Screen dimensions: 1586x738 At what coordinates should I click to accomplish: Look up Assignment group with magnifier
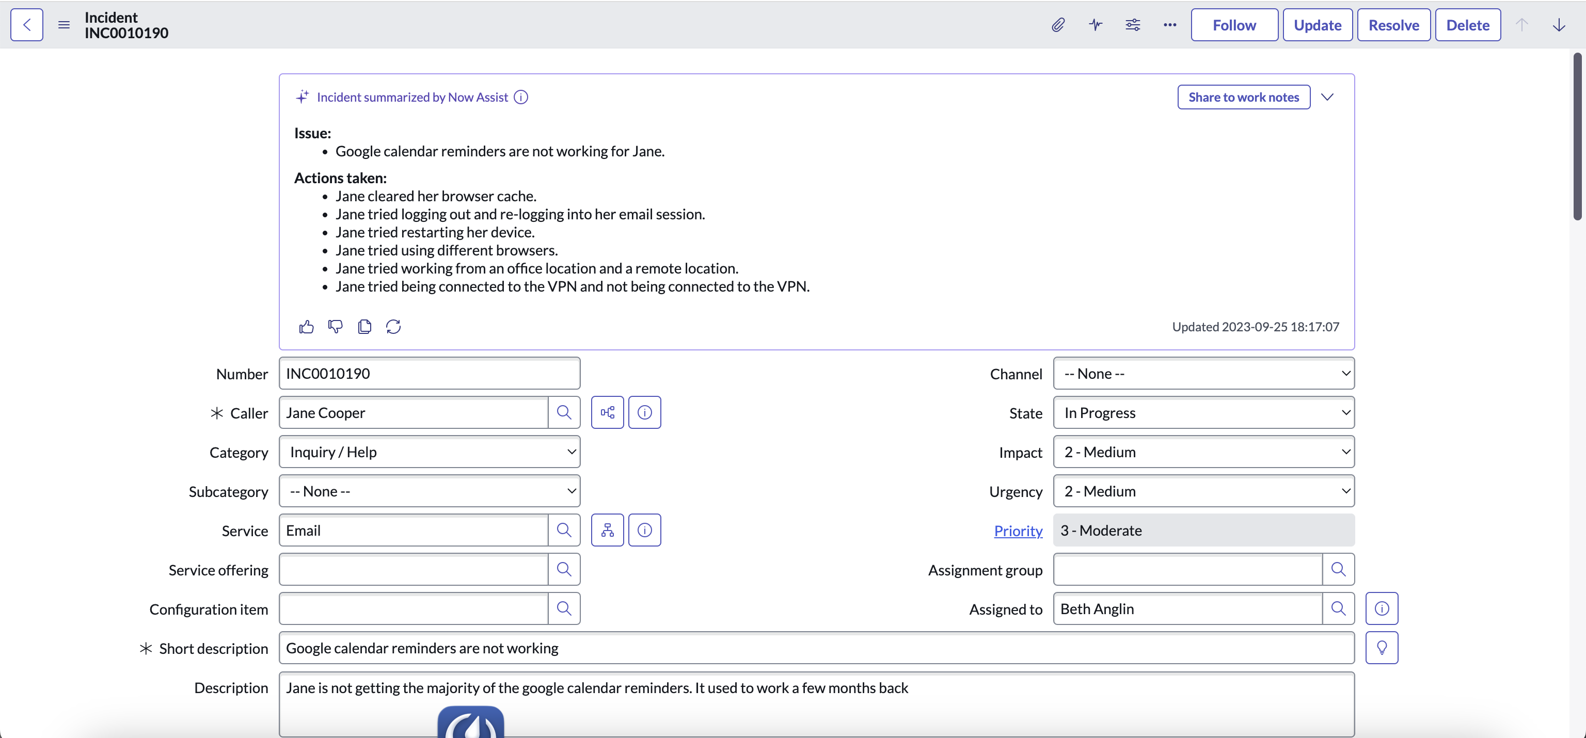(x=1339, y=569)
